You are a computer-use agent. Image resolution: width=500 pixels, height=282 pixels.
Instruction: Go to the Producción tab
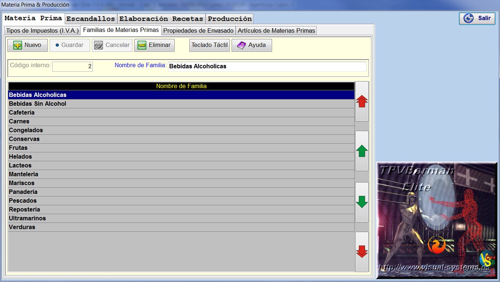click(x=230, y=19)
